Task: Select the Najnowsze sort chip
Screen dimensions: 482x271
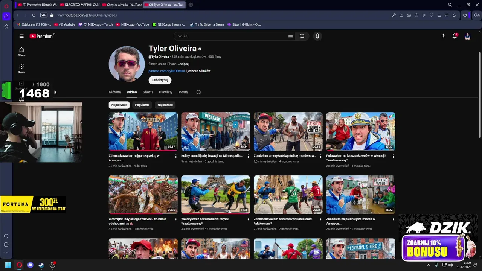Action: [119, 105]
